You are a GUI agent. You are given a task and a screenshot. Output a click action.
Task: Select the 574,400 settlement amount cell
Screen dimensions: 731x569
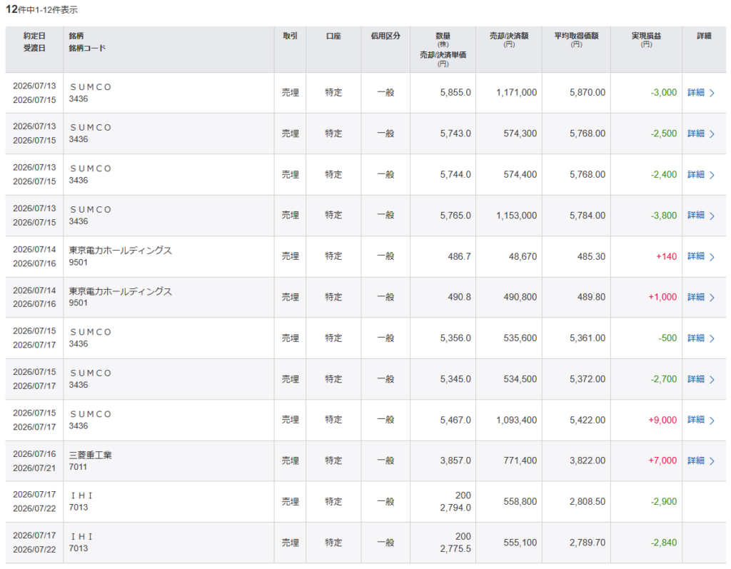[x=520, y=175]
